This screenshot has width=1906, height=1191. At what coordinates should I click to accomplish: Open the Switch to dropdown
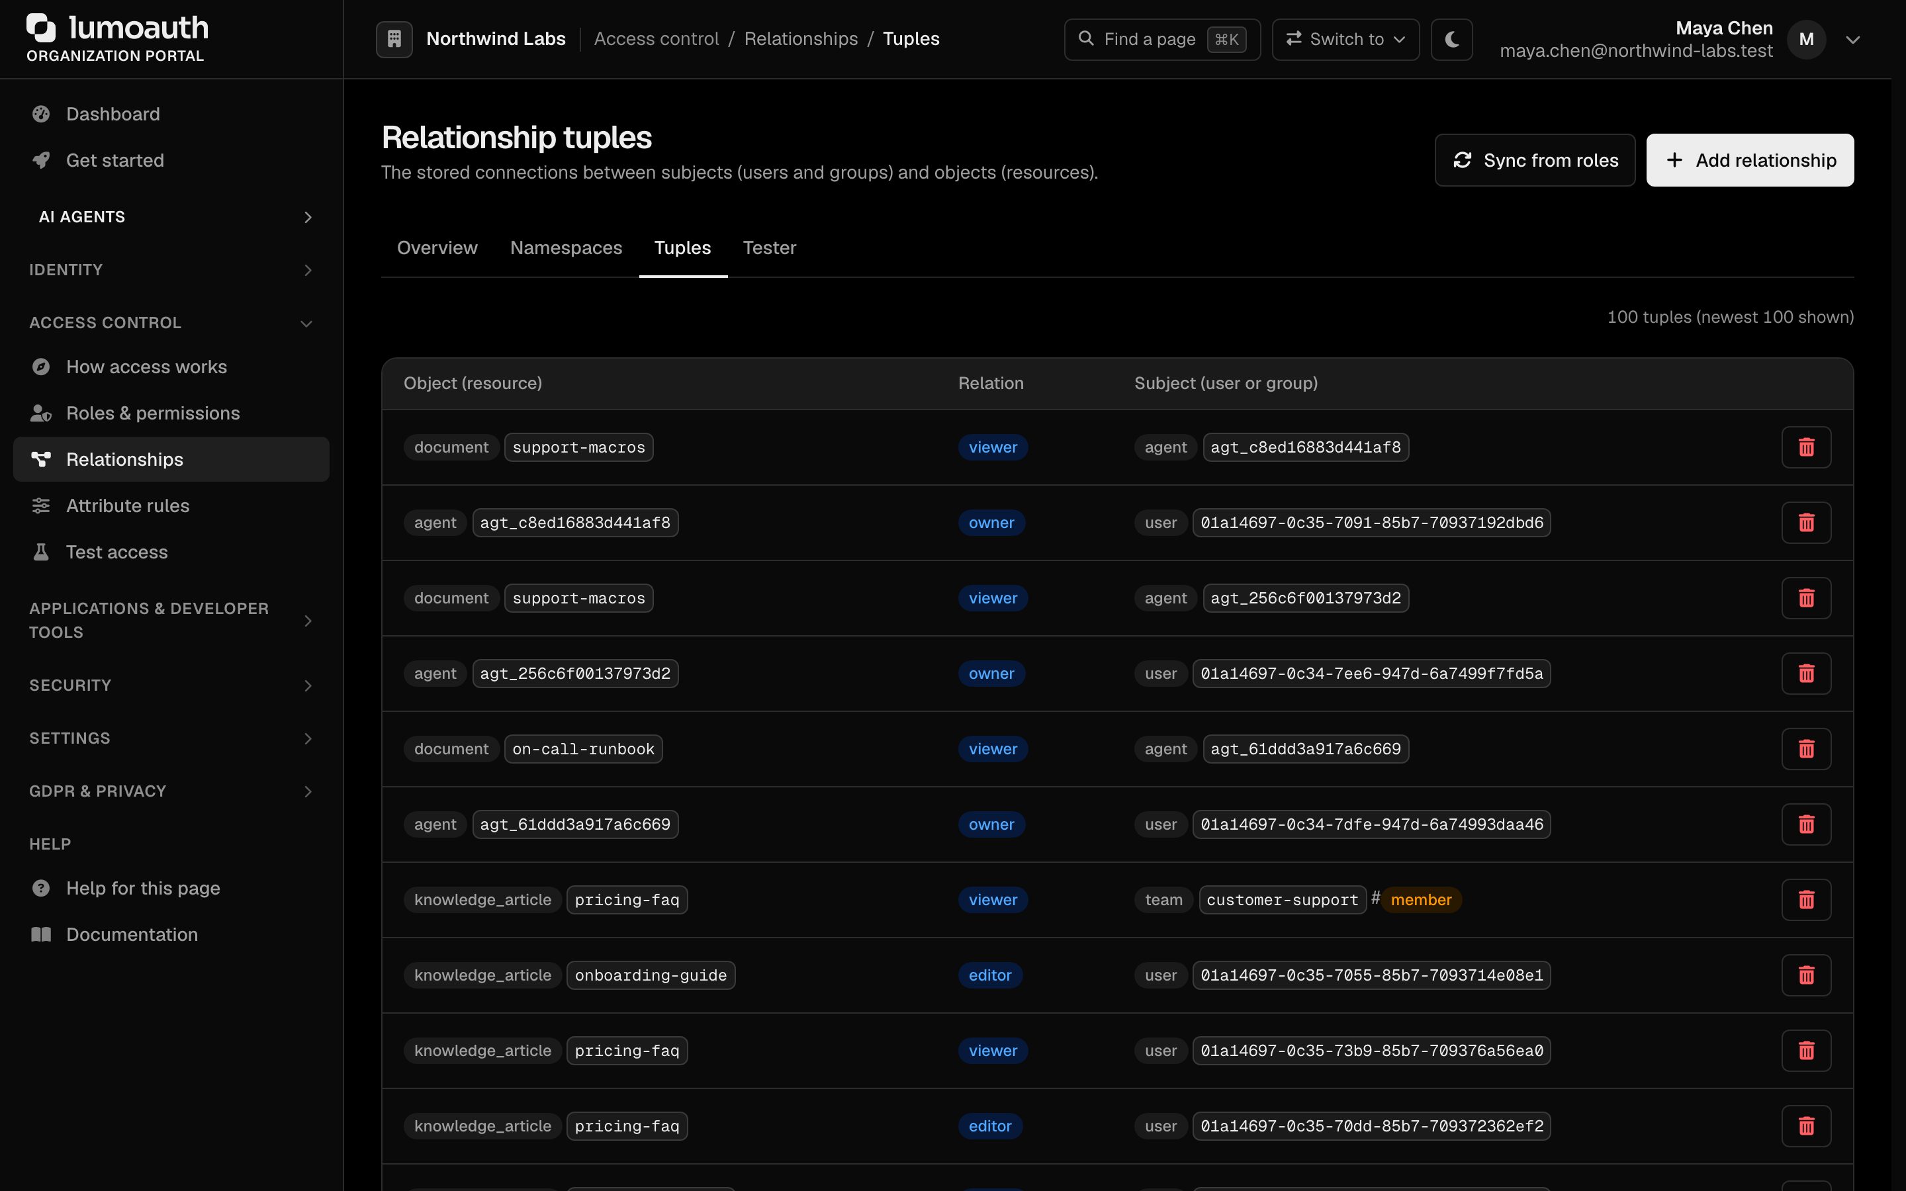click(1345, 40)
